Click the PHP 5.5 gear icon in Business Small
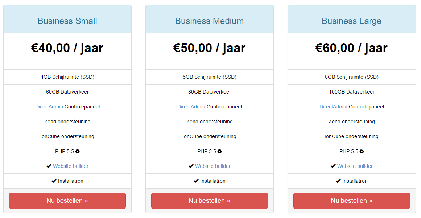Screen dimensions: 421x218 77,151
